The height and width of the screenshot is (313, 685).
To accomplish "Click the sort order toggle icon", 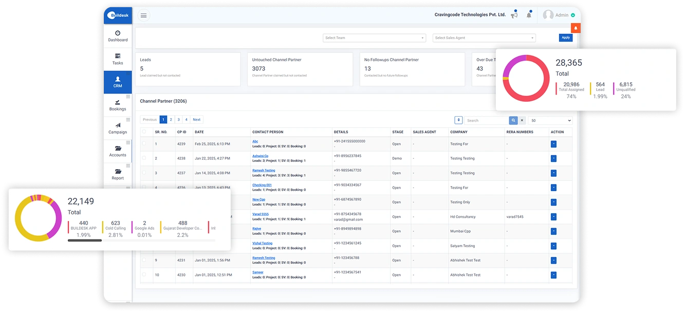I will pos(458,120).
